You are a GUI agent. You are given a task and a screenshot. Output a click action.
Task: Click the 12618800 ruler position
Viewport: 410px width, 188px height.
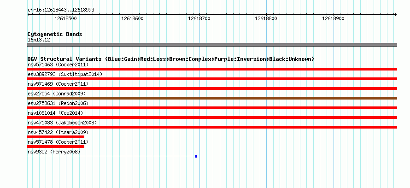266,18
